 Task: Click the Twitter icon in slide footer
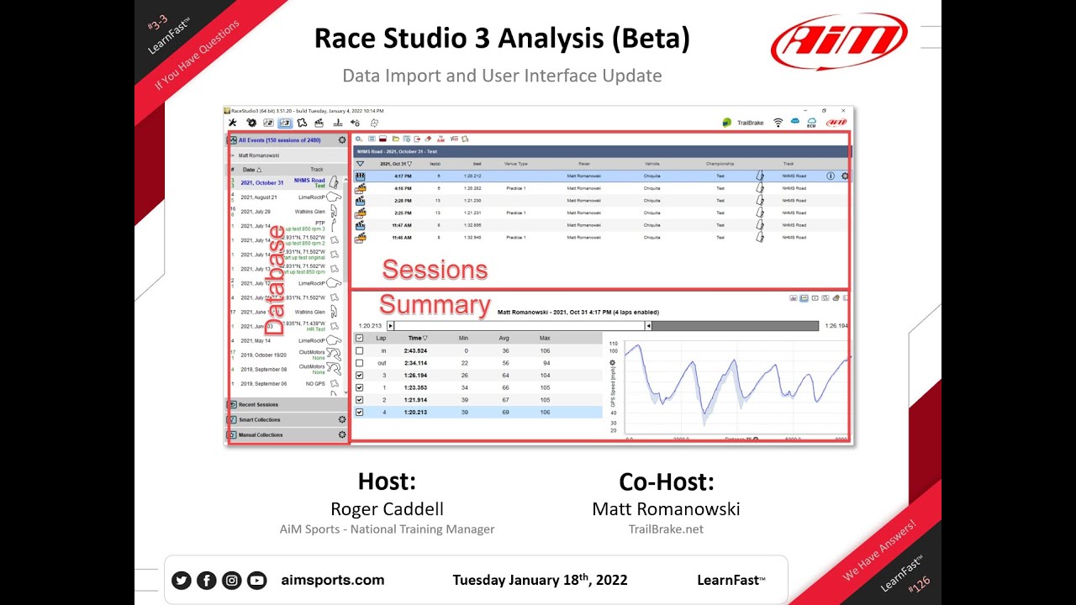point(181,580)
